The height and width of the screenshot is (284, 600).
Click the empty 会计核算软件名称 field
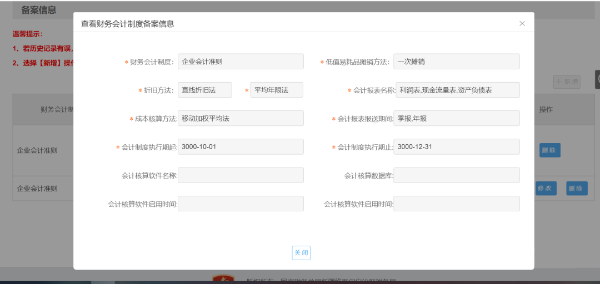tap(241, 175)
